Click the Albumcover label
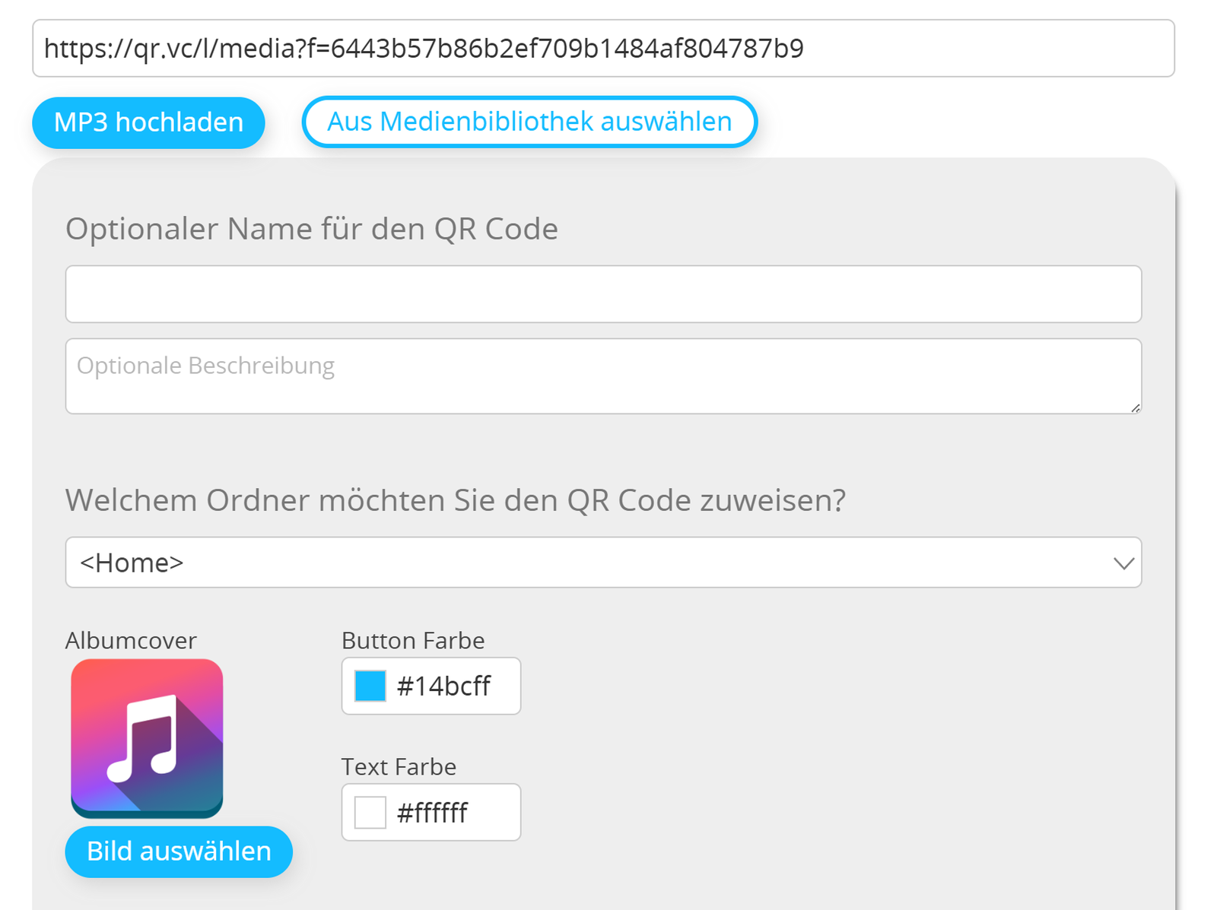1217x910 pixels. 131,640
